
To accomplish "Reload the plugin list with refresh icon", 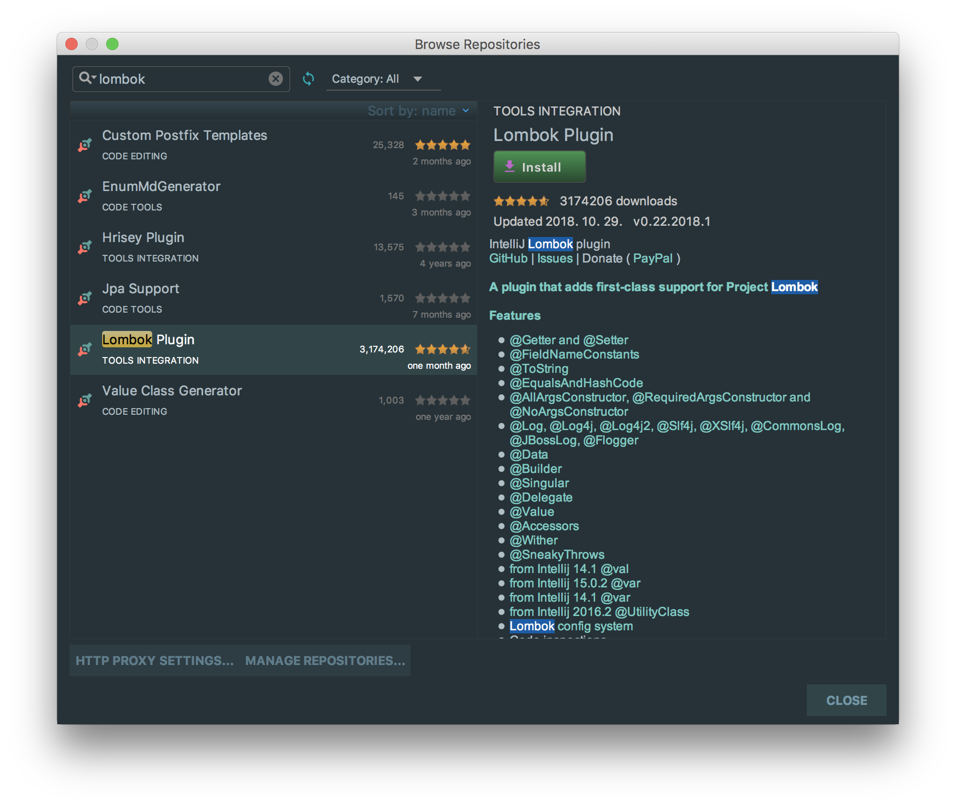I will (308, 79).
